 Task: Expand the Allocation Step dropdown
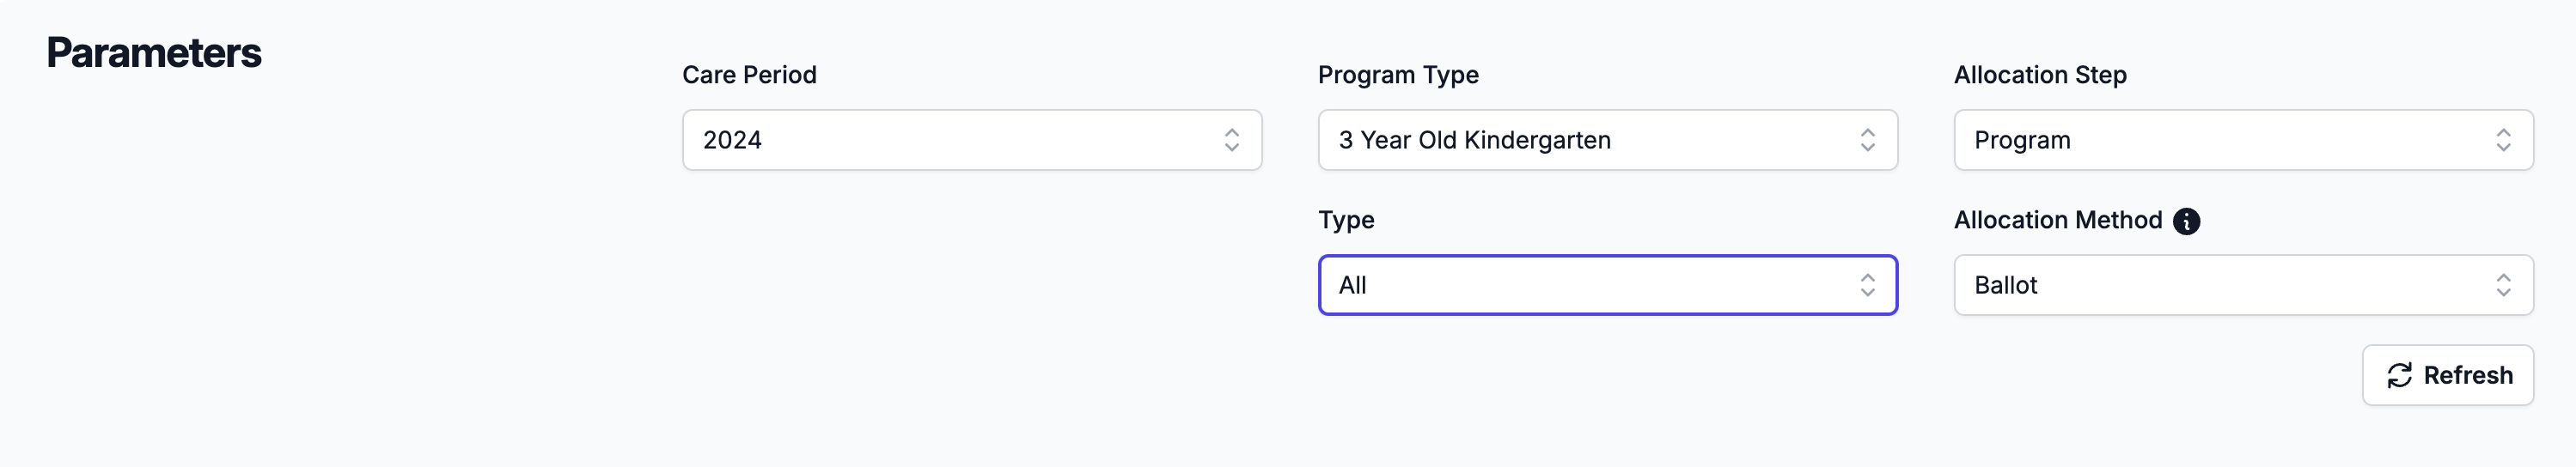(x=2243, y=140)
